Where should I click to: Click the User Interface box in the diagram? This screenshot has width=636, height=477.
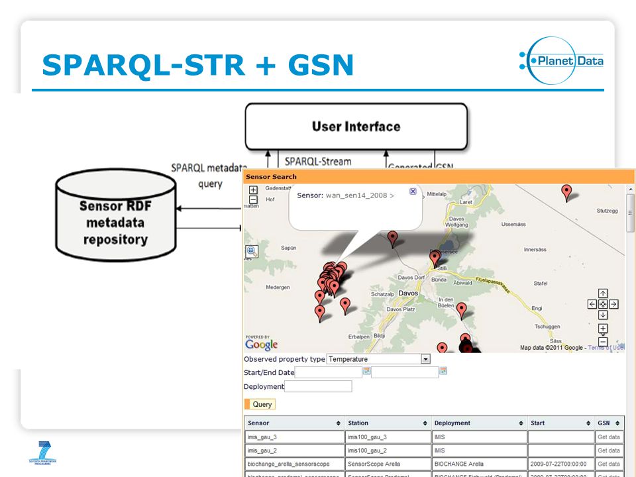(356, 127)
